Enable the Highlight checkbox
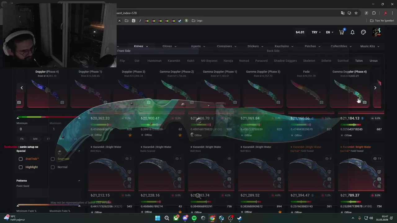This screenshot has height=223, width=397. 20,167
